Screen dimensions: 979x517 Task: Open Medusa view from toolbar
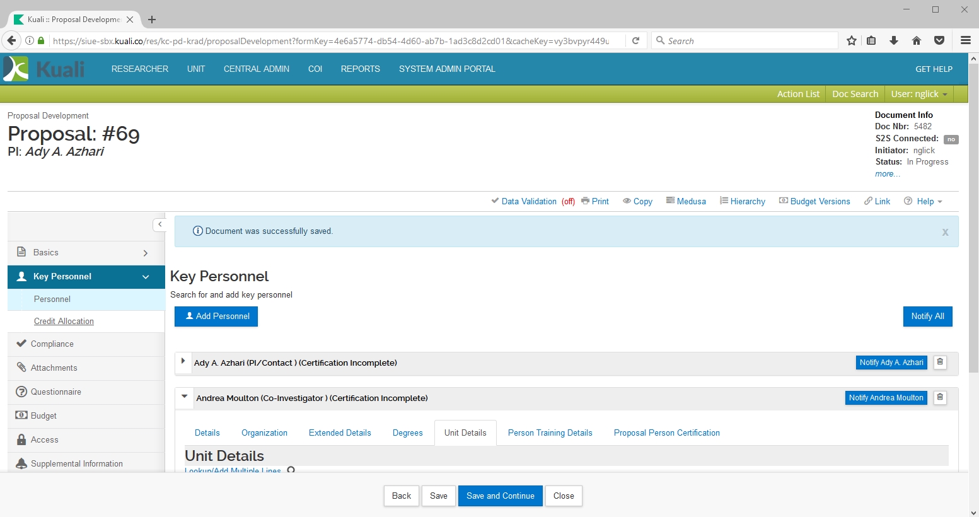(x=686, y=201)
